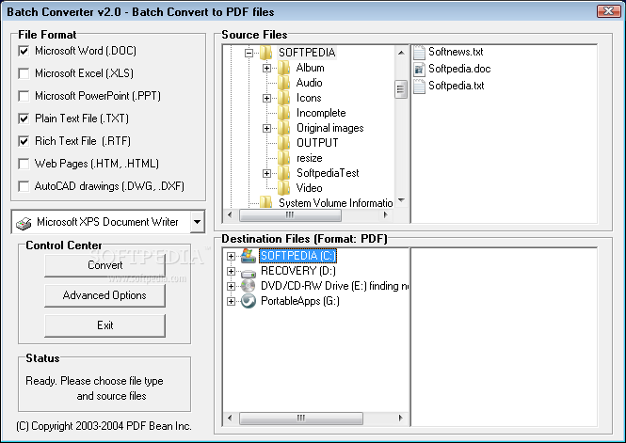Click the RECOVERY (D:) drive icon
The image size is (626, 443).
[x=249, y=273]
